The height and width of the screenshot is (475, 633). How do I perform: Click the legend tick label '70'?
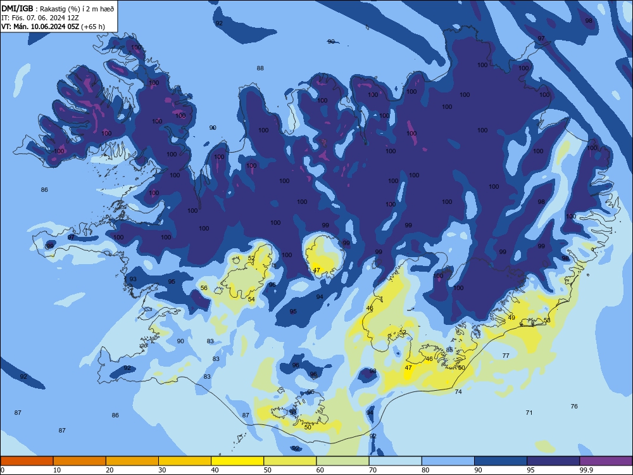pos(373,470)
